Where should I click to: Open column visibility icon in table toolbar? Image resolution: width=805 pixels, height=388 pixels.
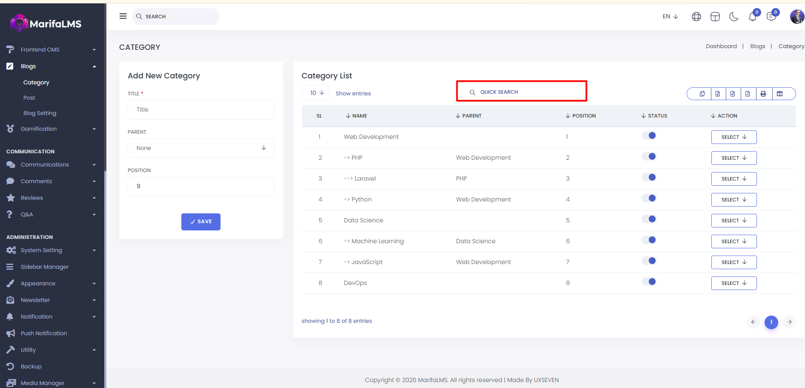click(x=779, y=94)
